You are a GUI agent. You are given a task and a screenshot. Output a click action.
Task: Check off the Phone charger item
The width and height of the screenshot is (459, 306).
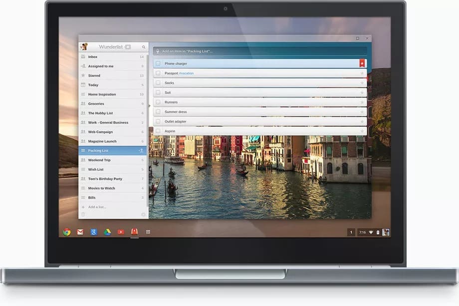point(158,63)
